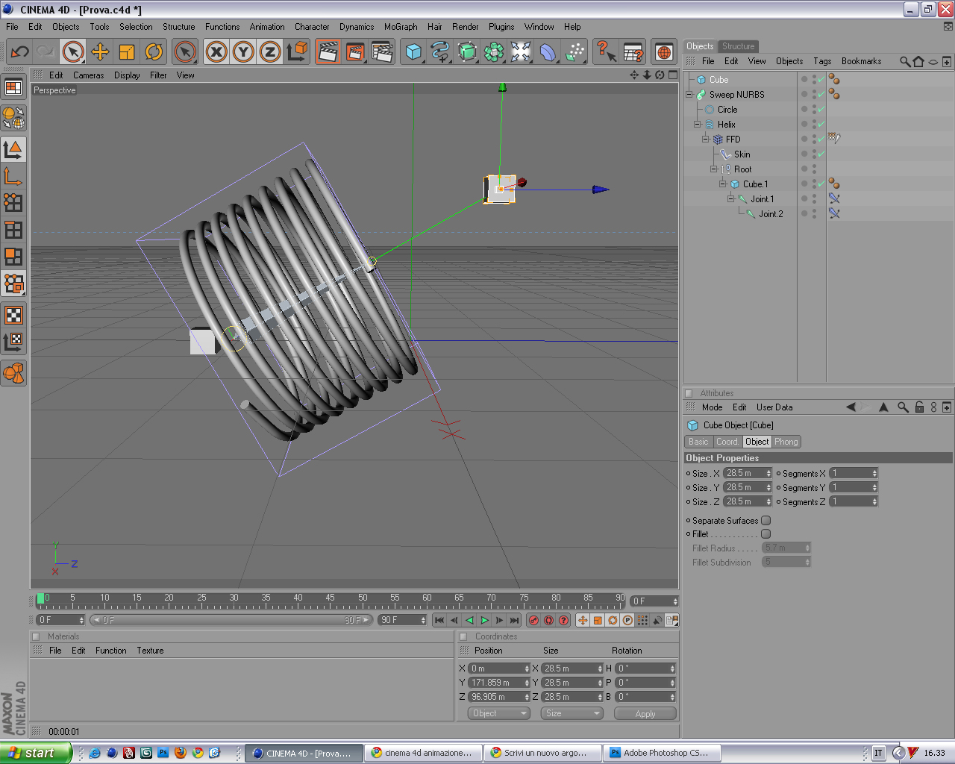Image resolution: width=955 pixels, height=764 pixels.
Task: Click the Apply button in Coordinates
Action: [x=645, y=713]
